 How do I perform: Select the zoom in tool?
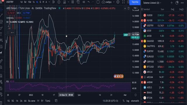pyautogui.click(x=1, y=67)
